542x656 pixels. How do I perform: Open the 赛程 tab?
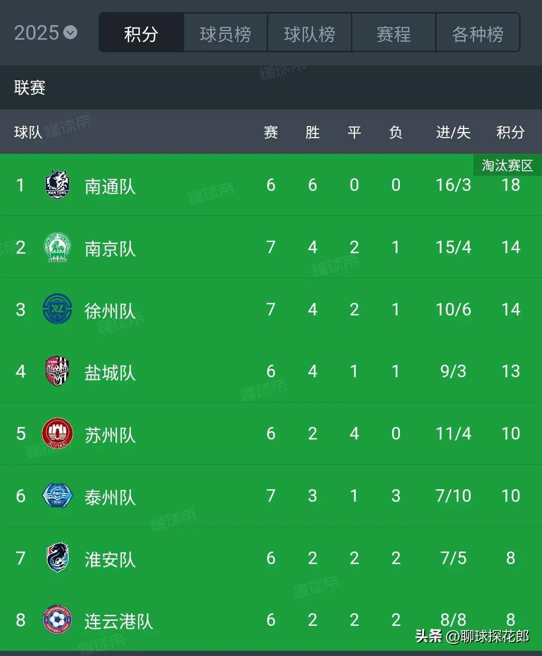[393, 33]
